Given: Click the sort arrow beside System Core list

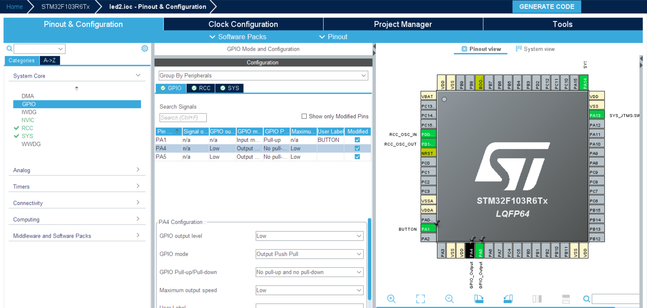Looking at the screenshot, I should [x=77, y=88].
